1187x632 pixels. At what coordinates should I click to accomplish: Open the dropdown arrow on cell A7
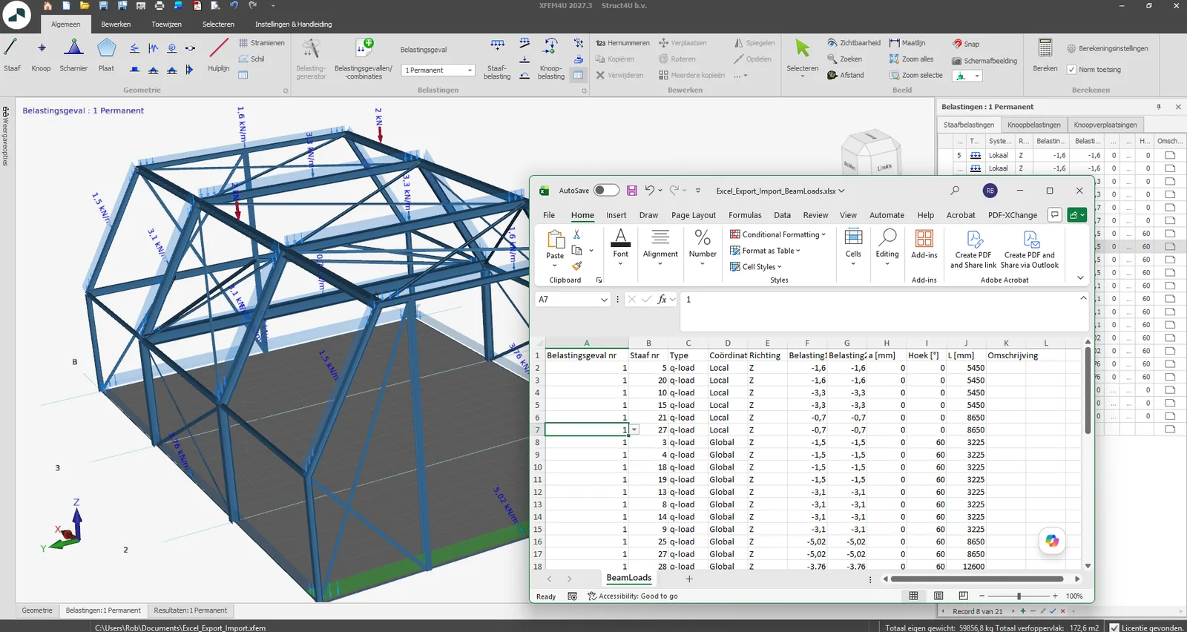pos(634,430)
